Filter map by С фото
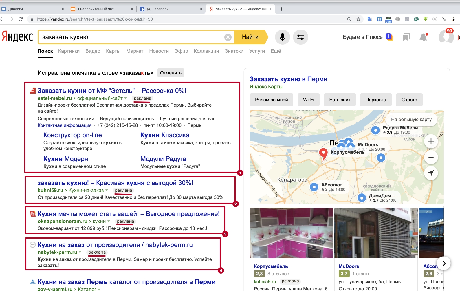460x291 pixels. click(x=409, y=100)
